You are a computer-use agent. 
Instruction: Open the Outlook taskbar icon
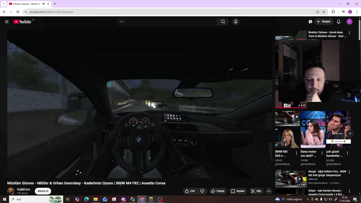tap(105, 199)
